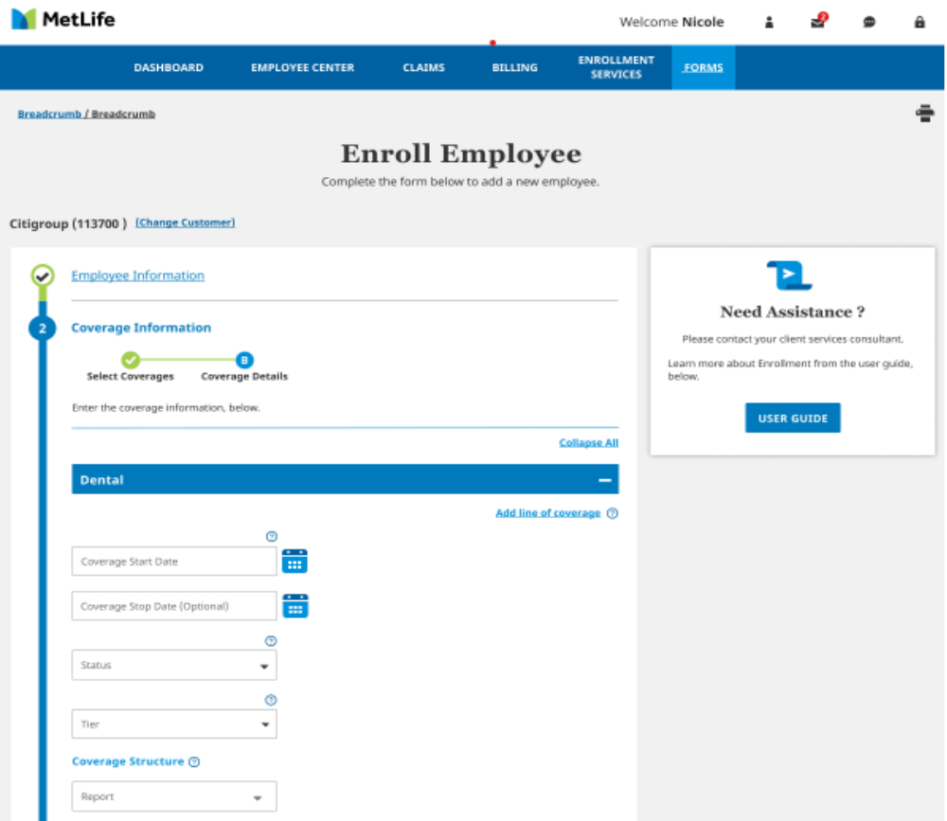Open the chat icon in the header
Image resolution: width=947 pixels, height=821 pixels.
point(869,22)
